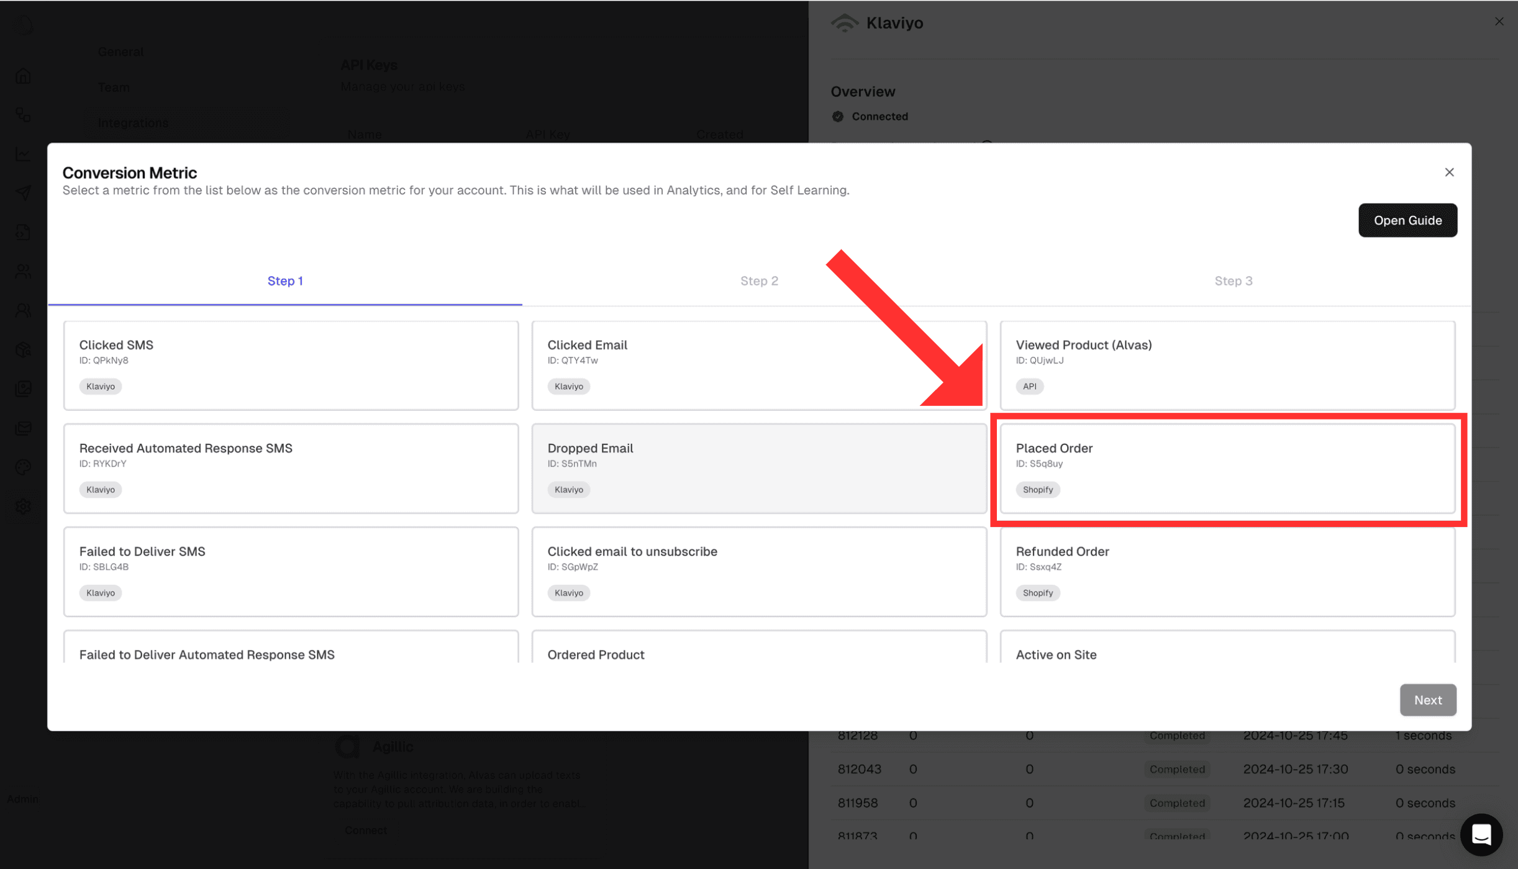Open the home icon in the left sidebar
Viewport: 1518px width, 869px height.
(x=23, y=76)
